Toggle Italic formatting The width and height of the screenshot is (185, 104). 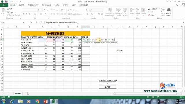click(x=26, y=14)
